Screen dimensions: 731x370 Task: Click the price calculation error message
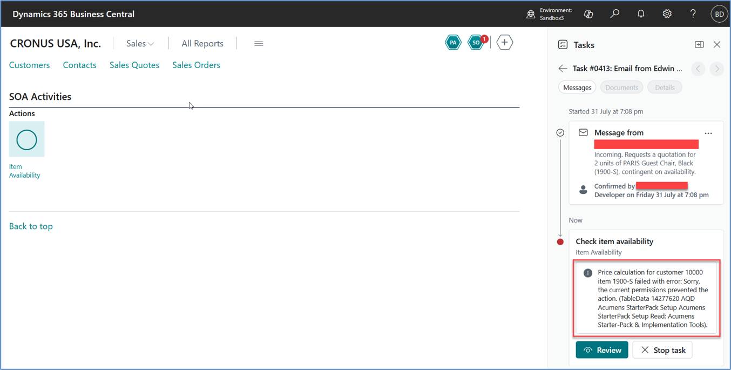tap(647, 299)
